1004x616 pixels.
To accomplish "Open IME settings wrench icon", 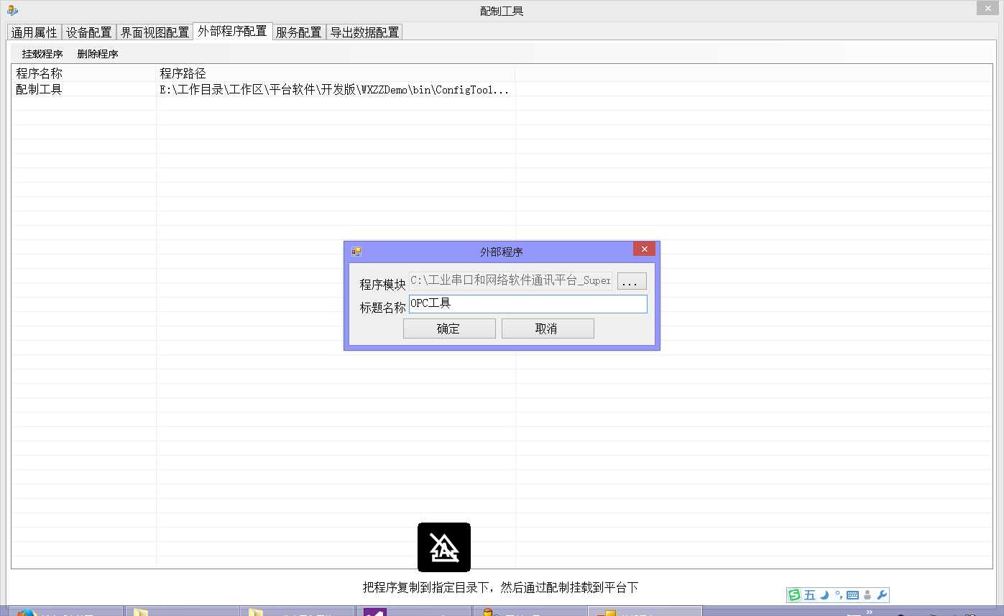I will [x=882, y=595].
